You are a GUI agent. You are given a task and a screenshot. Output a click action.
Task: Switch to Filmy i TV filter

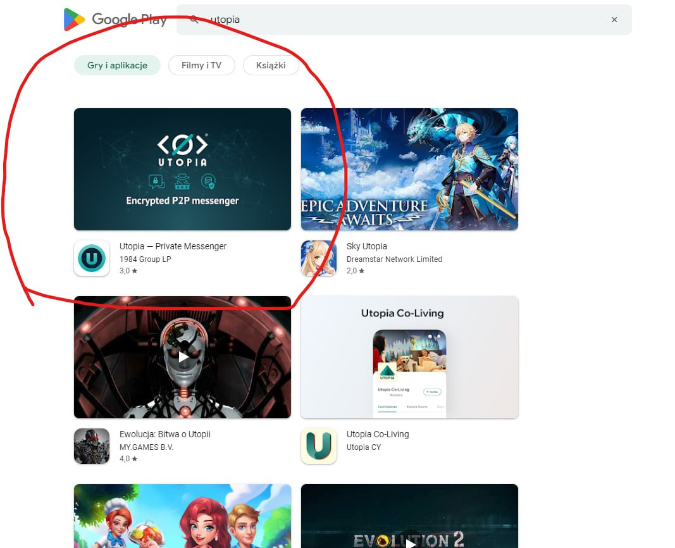(201, 65)
